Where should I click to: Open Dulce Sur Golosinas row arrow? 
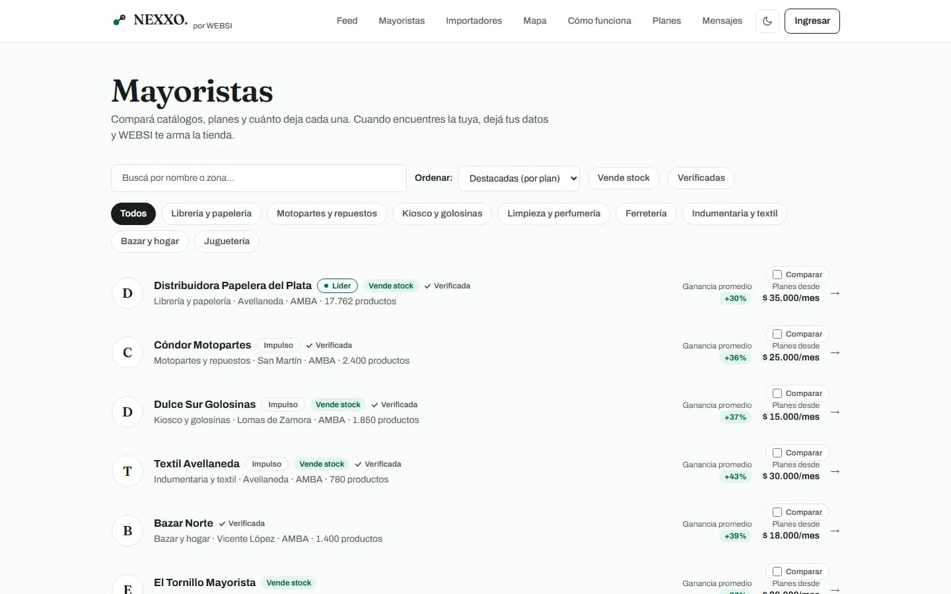coord(835,412)
